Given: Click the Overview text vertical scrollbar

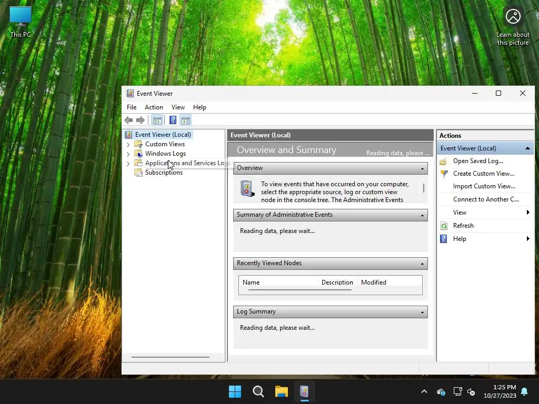Looking at the screenshot, I should coord(424,188).
